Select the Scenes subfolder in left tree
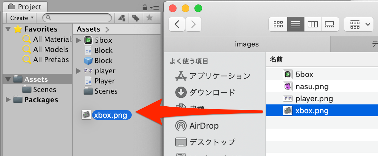Viewport: 378px width, 156px height. [39, 89]
